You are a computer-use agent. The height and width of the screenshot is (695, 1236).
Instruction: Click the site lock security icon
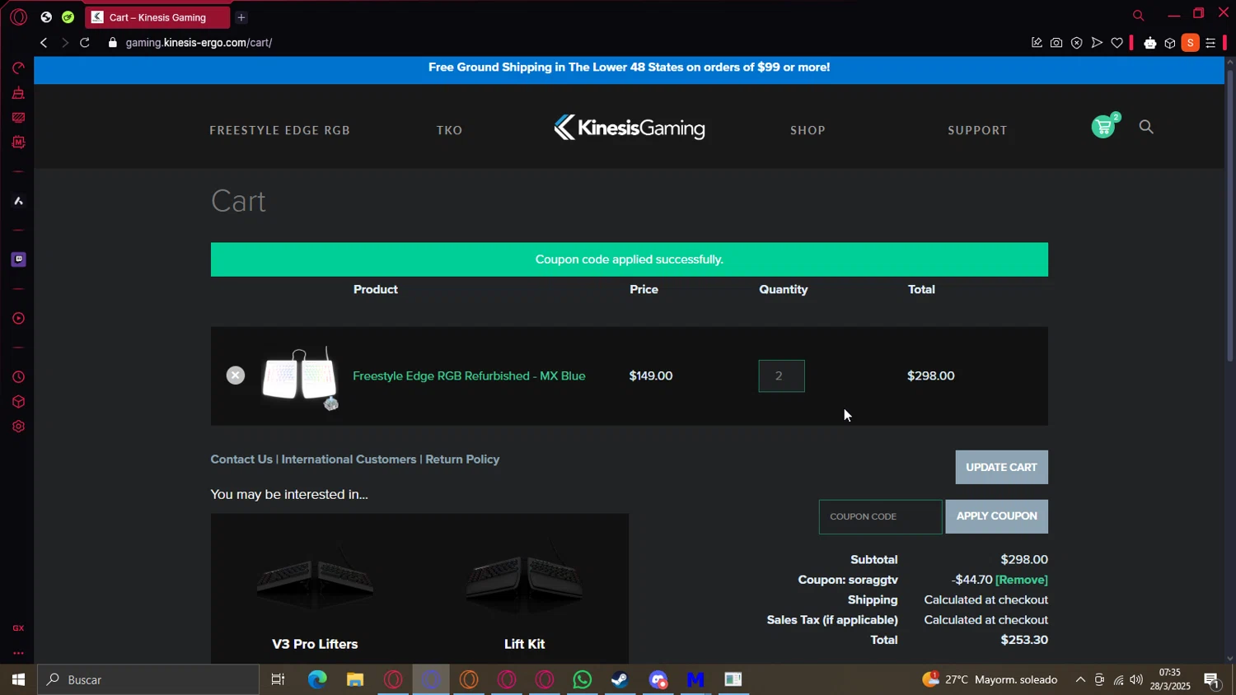(113, 43)
